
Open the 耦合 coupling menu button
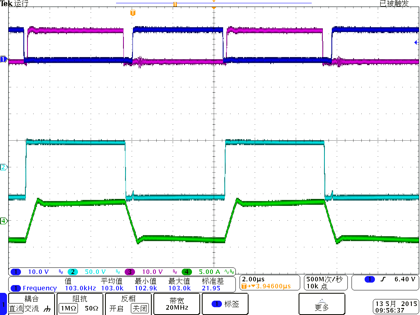click(32, 304)
